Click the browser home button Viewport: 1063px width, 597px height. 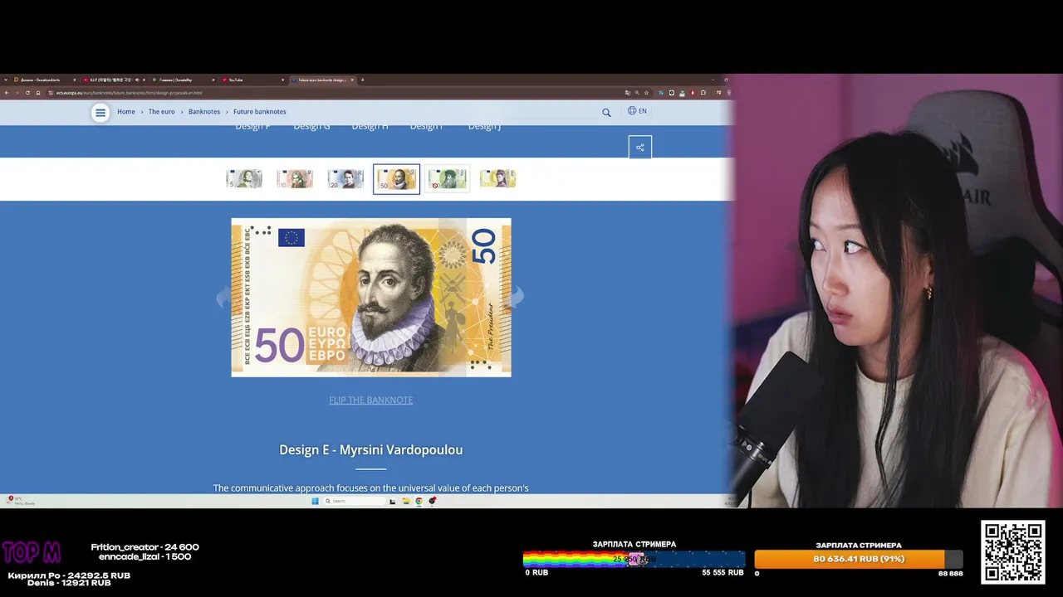pyautogui.click(x=38, y=93)
